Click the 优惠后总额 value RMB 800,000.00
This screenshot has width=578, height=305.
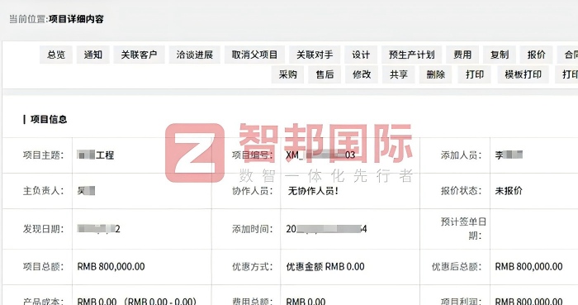point(528,266)
